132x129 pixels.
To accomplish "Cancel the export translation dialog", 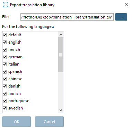I will click(x=49, y=122).
